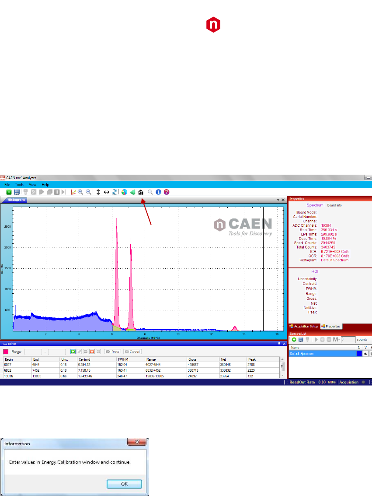The height and width of the screenshot is (496, 372).
Task: Click the gray search magnifier icon
Action: (150, 192)
